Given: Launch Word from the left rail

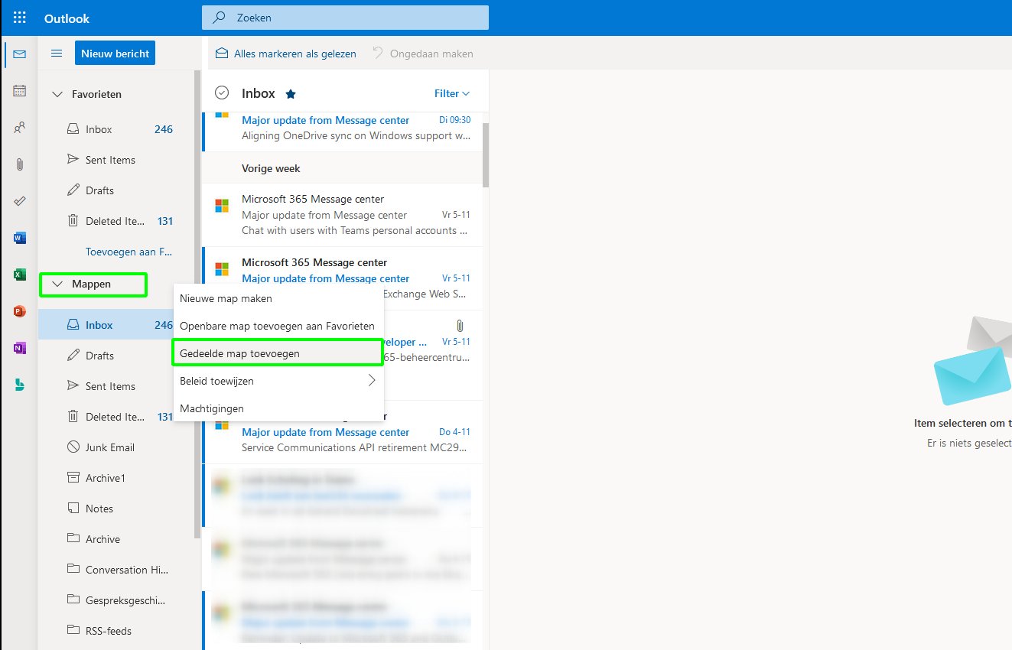Looking at the screenshot, I should coord(20,238).
